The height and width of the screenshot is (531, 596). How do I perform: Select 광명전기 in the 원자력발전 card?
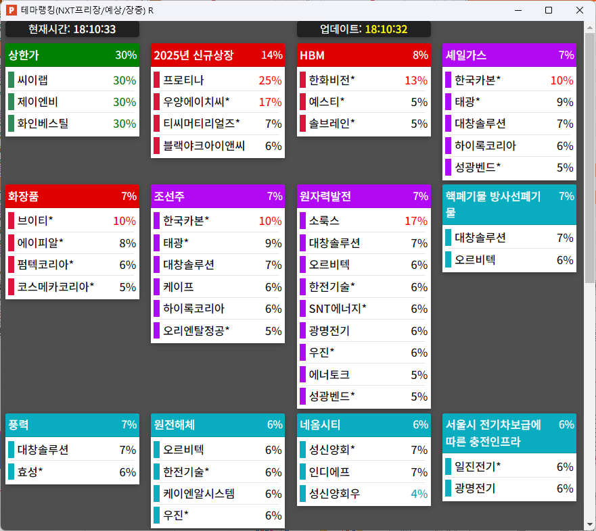(x=364, y=331)
